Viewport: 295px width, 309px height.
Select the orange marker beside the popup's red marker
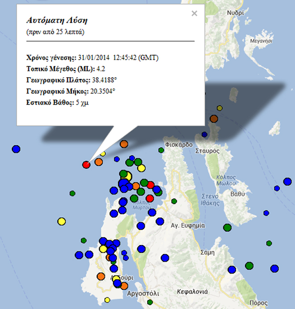click(x=99, y=162)
